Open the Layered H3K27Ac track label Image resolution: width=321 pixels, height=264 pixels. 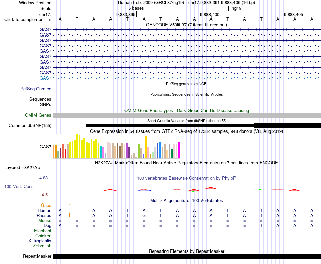pos(22,168)
